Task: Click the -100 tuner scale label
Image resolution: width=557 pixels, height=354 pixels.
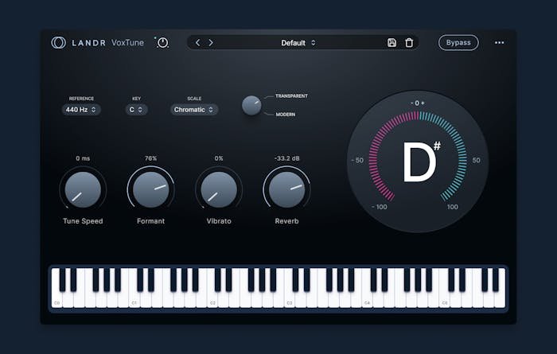Action: pos(379,207)
